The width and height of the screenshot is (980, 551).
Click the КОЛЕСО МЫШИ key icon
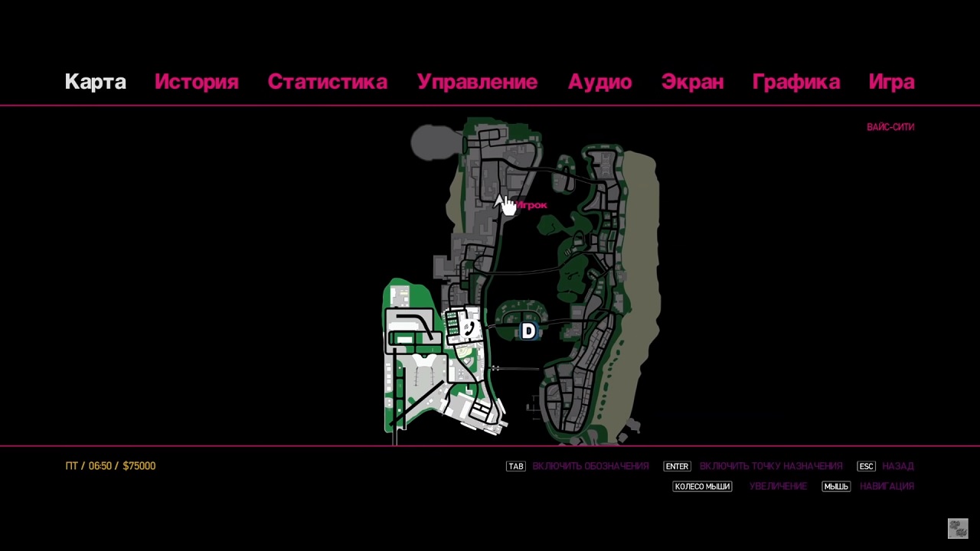pos(702,487)
